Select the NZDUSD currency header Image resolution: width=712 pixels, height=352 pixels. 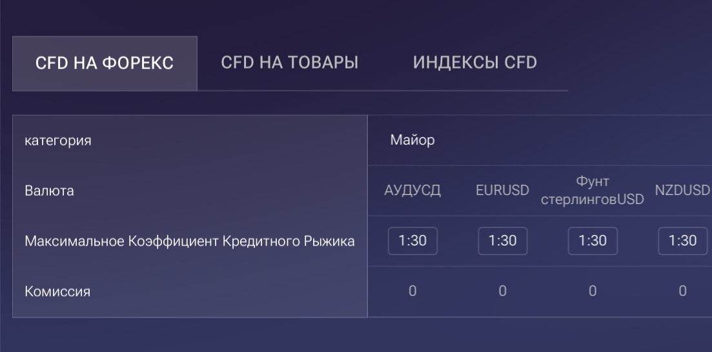[x=683, y=191]
